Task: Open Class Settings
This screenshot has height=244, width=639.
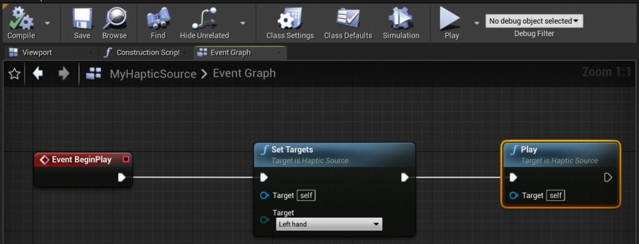Action: point(290,23)
